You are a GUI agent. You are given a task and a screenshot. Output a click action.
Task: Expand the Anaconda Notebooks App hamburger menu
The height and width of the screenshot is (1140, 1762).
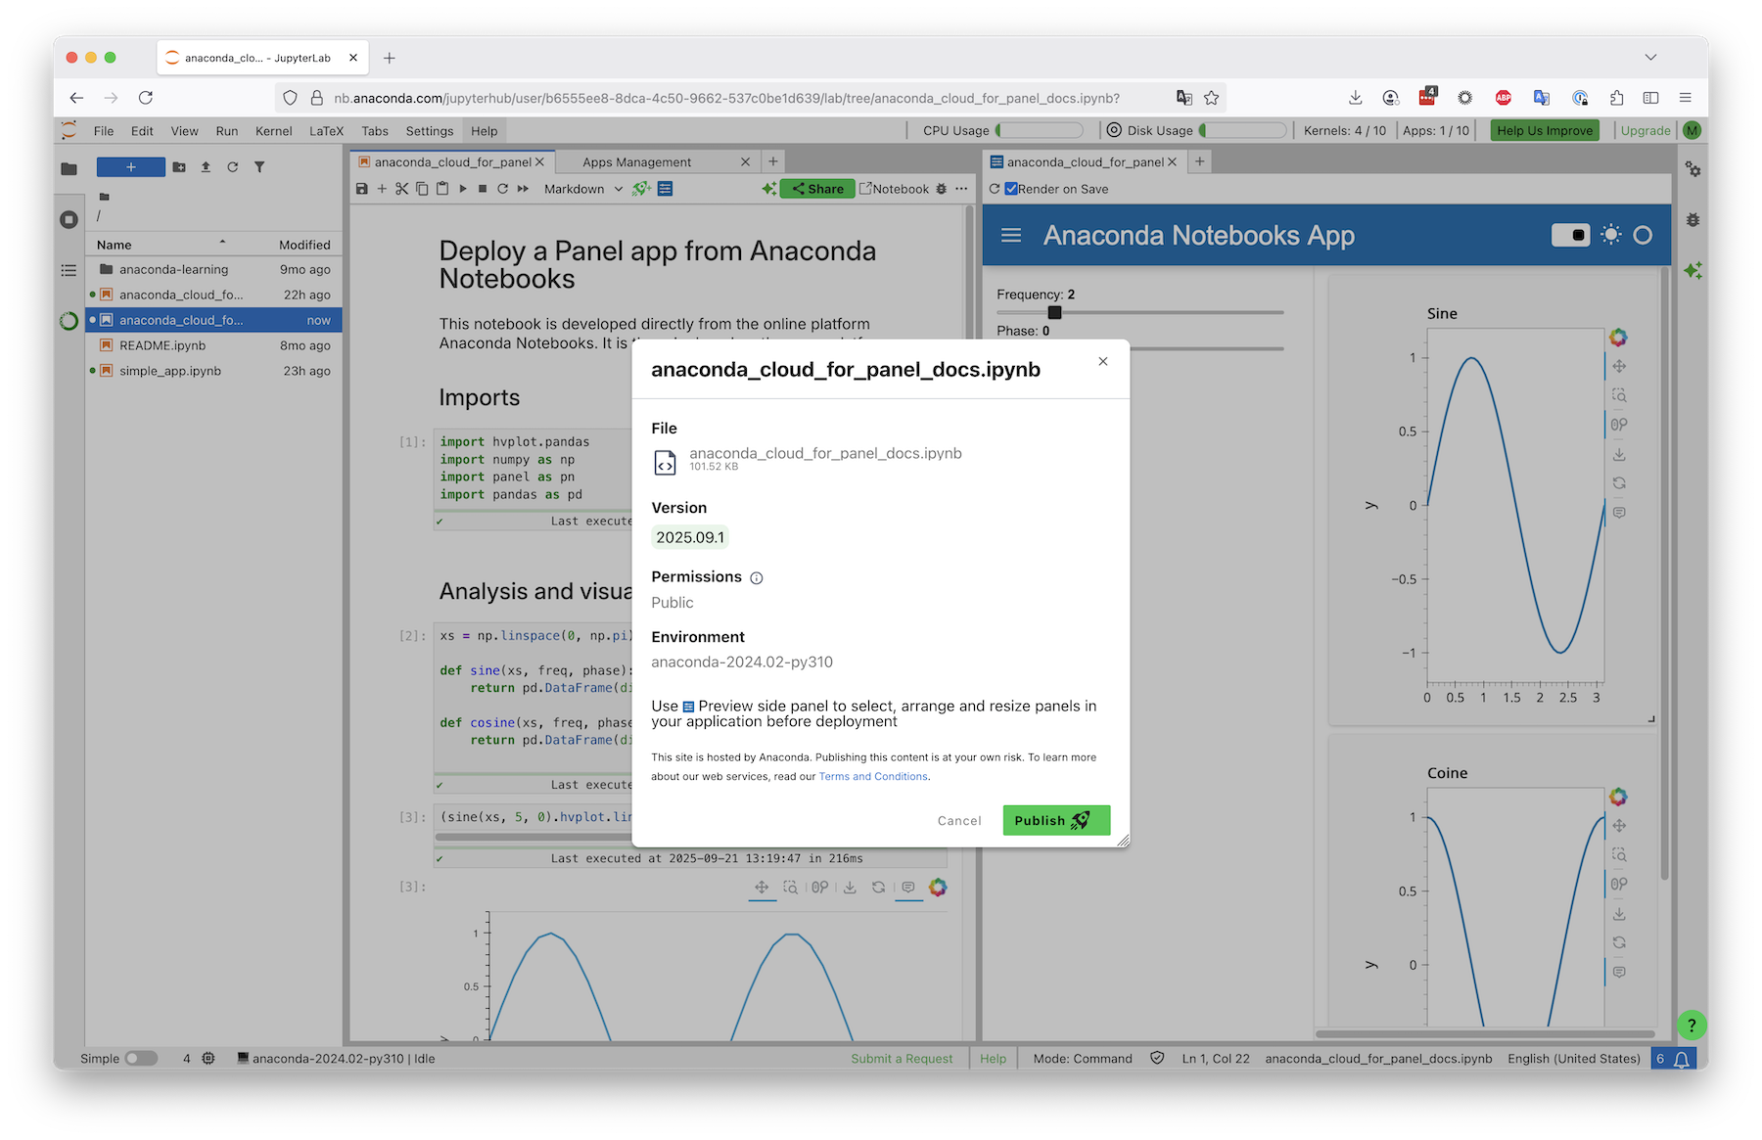1011,235
